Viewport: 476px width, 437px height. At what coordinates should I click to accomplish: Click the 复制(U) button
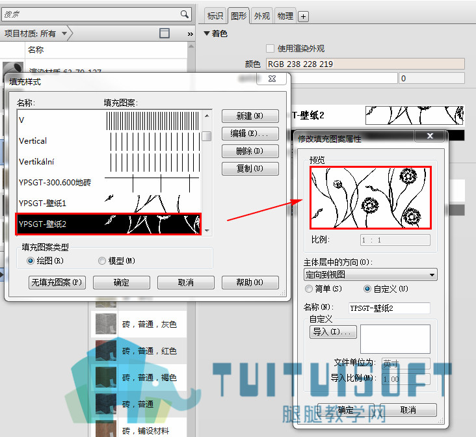250,168
